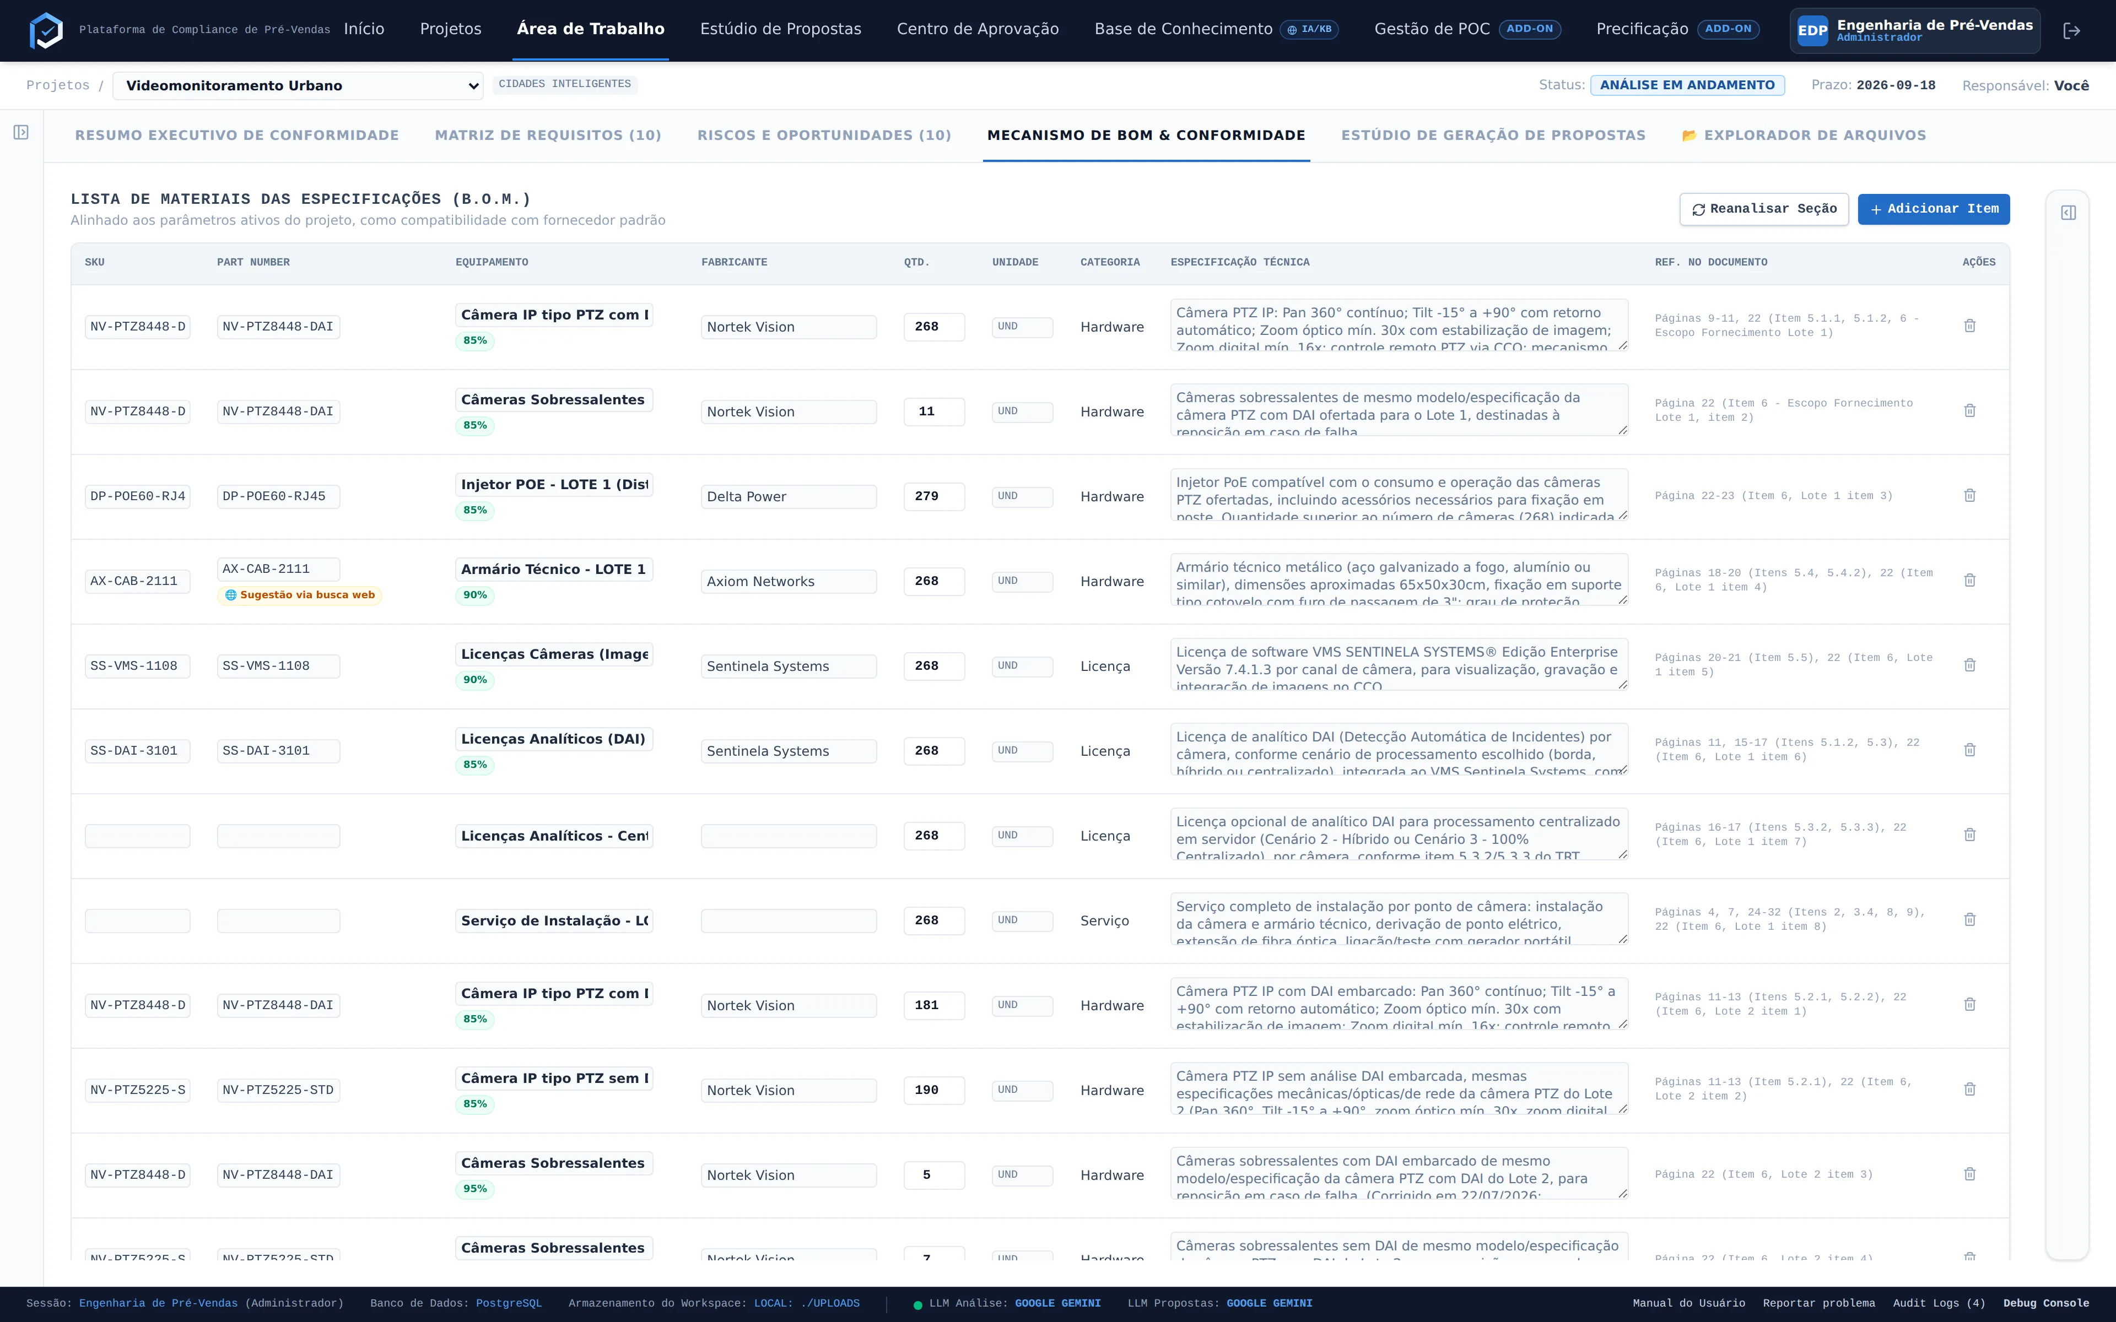Viewport: 2116px width, 1322px height.
Task: Click the ANÁLISE EM ANDAMENTO status badge
Action: coord(1687,85)
